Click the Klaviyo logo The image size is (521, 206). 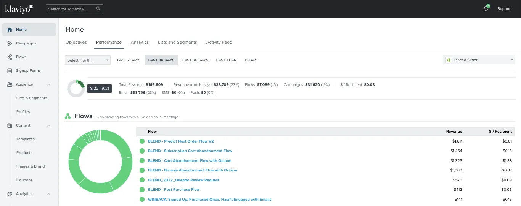[x=19, y=9]
